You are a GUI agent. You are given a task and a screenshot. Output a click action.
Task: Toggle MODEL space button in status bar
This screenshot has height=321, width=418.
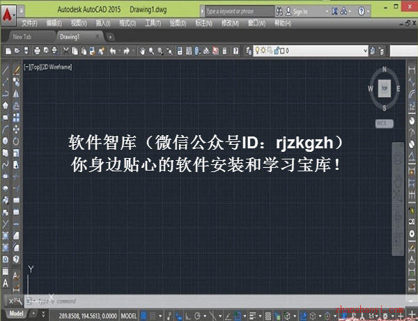pos(128,316)
